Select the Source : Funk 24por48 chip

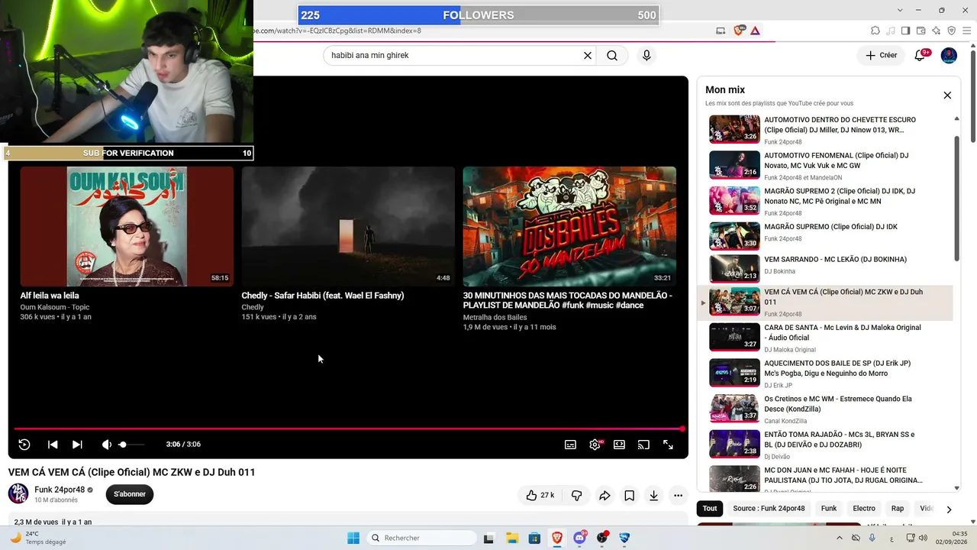769,508
